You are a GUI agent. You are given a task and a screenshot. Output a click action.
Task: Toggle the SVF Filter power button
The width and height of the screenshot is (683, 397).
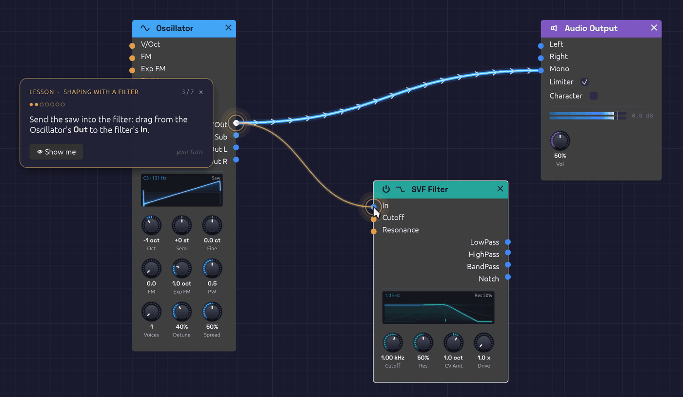[386, 189]
